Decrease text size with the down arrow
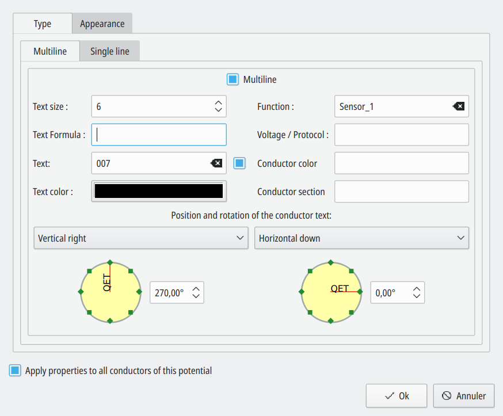Image resolution: width=503 pixels, height=416 pixels. coord(218,110)
